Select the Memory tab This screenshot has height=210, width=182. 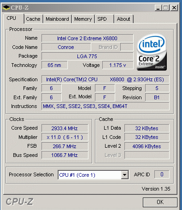coord(83,19)
